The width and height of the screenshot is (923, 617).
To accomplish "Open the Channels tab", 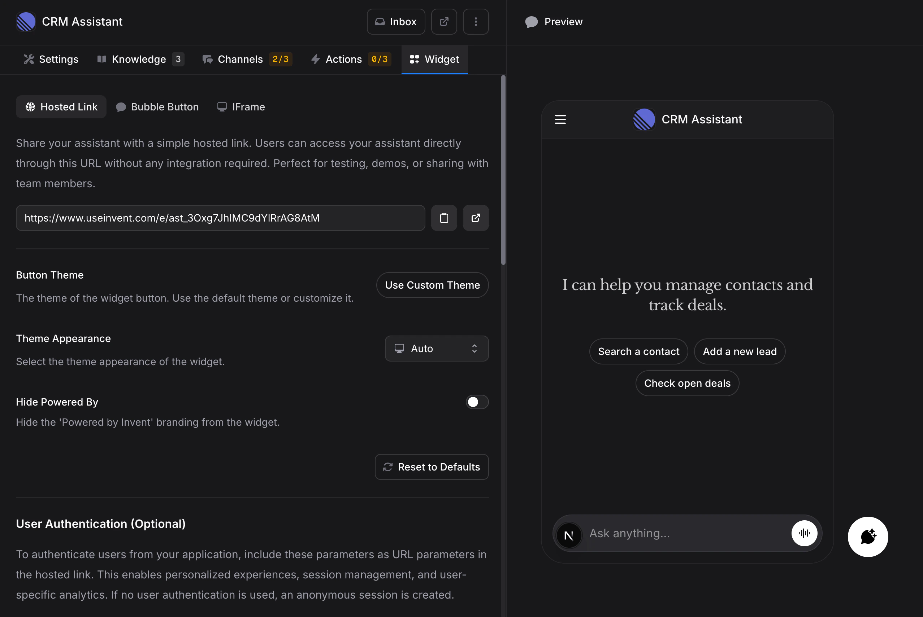I will [240, 59].
